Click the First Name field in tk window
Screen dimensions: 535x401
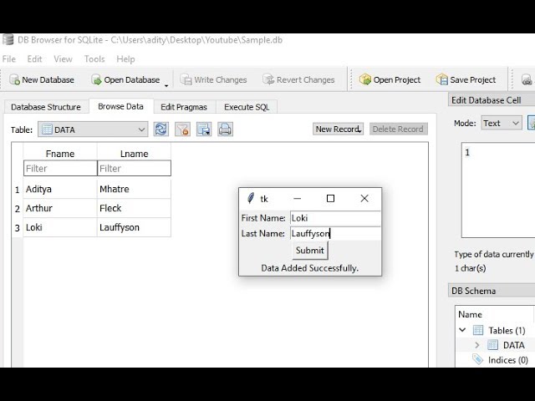335,218
